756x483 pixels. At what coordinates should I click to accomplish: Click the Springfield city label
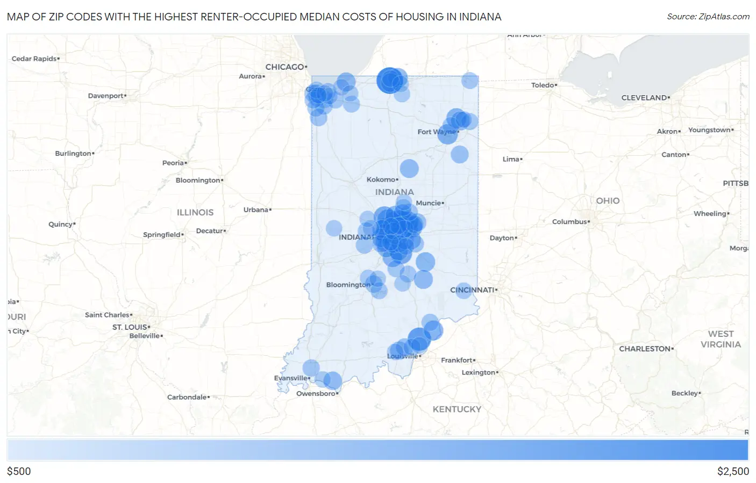coord(162,235)
